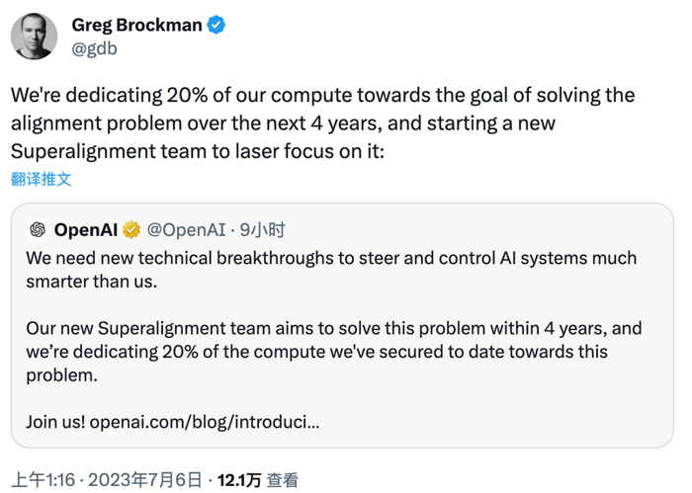Viewport: 692px width, 493px height.
Task: Click the 查看 views label
Action: tap(283, 480)
